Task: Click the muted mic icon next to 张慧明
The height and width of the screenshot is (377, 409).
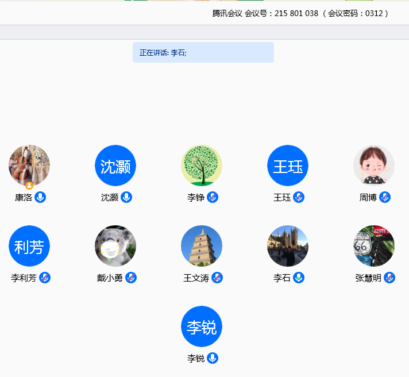Action: (x=389, y=278)
